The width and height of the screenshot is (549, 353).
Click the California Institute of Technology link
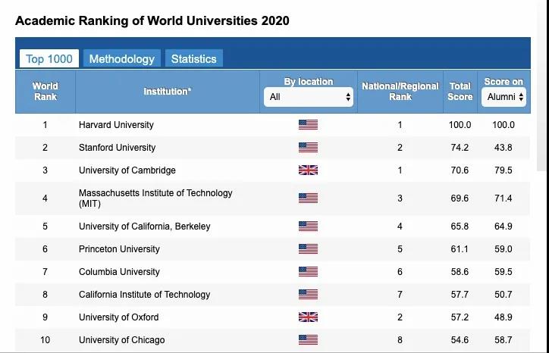(145, 295)
